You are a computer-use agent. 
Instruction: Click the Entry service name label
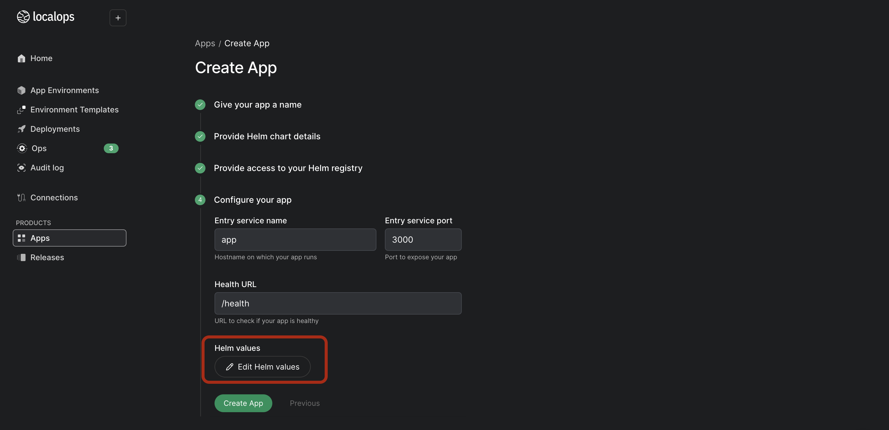[x=251, y=221]
